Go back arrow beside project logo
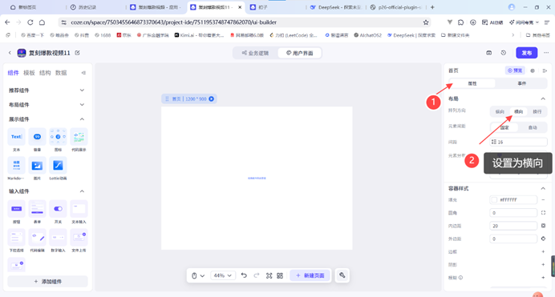The height and width of the screenshot is (297, 555). tap(10, 53)
